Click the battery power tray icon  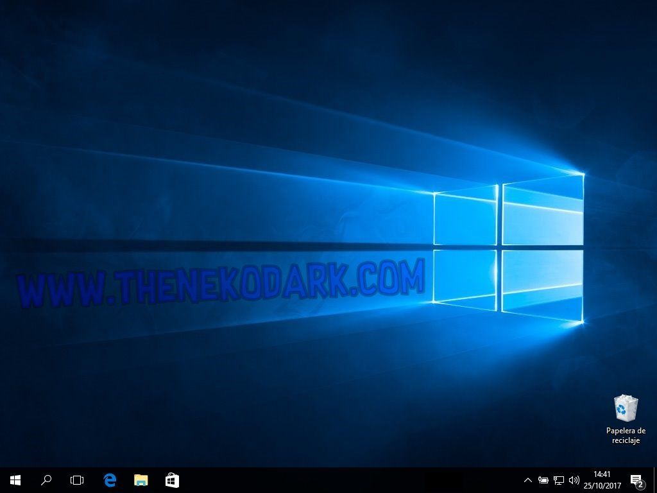coord(543,480)
